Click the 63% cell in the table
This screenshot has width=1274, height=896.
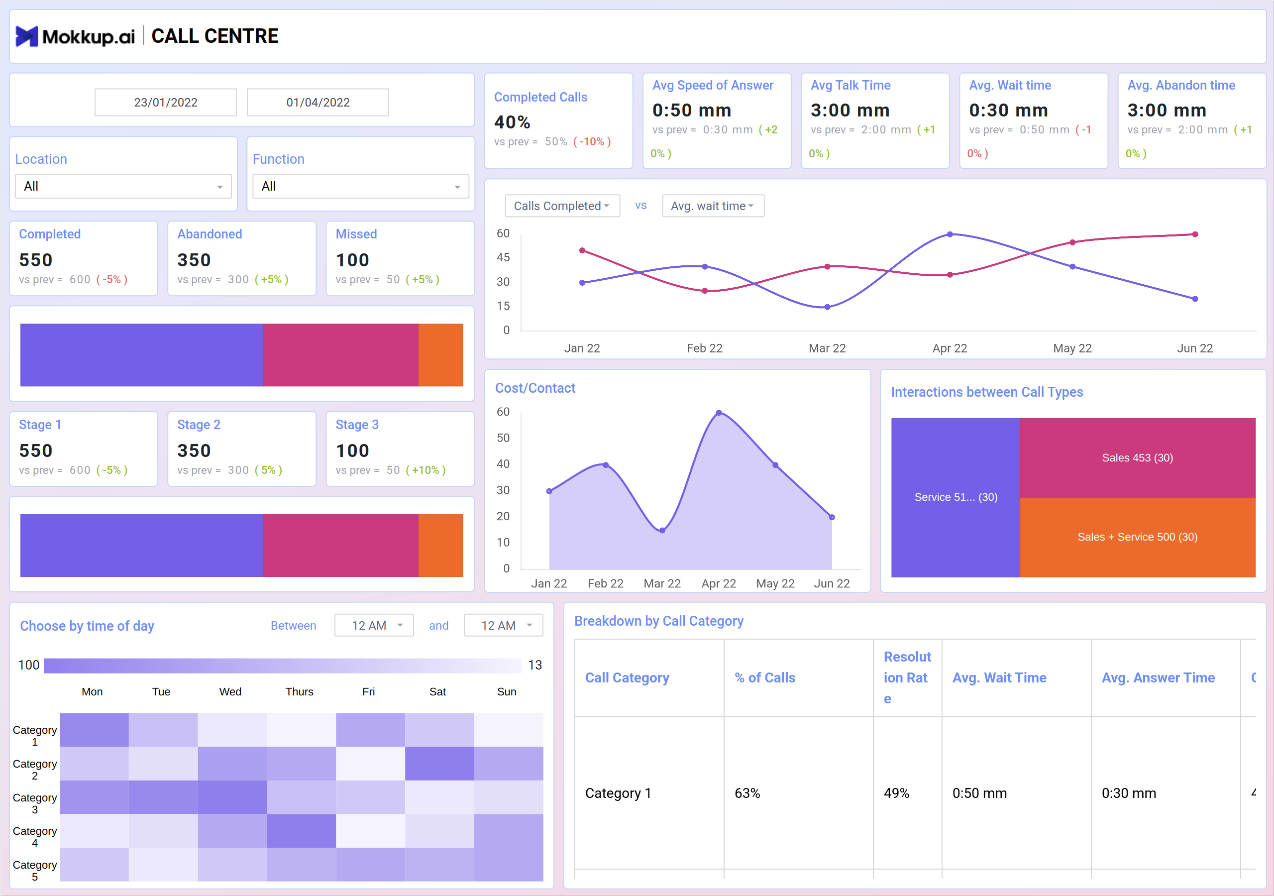[798, 793]
